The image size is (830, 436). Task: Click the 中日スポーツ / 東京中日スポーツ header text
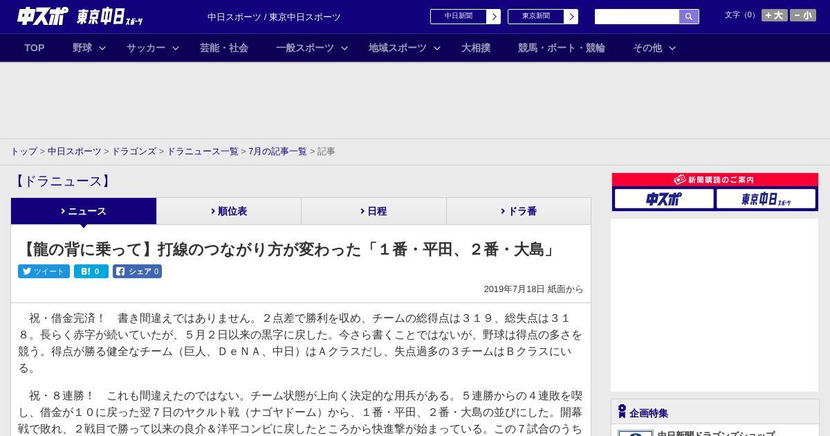click(x=274, y=17)
